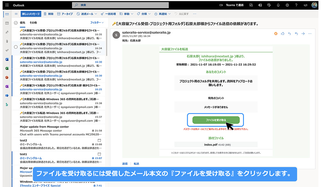Image resolution: width=321 pixels, height=187 pixels.
Task: Select the 16:34 message circle checkbox
Action: click(16, 47)
